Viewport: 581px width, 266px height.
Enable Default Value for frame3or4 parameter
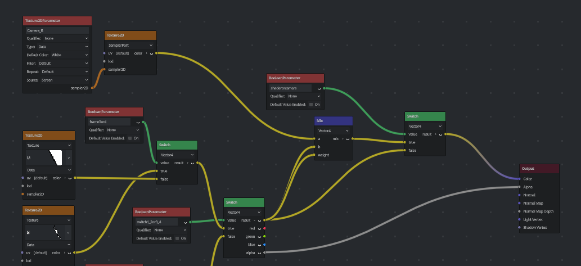[x=130, y=138]
